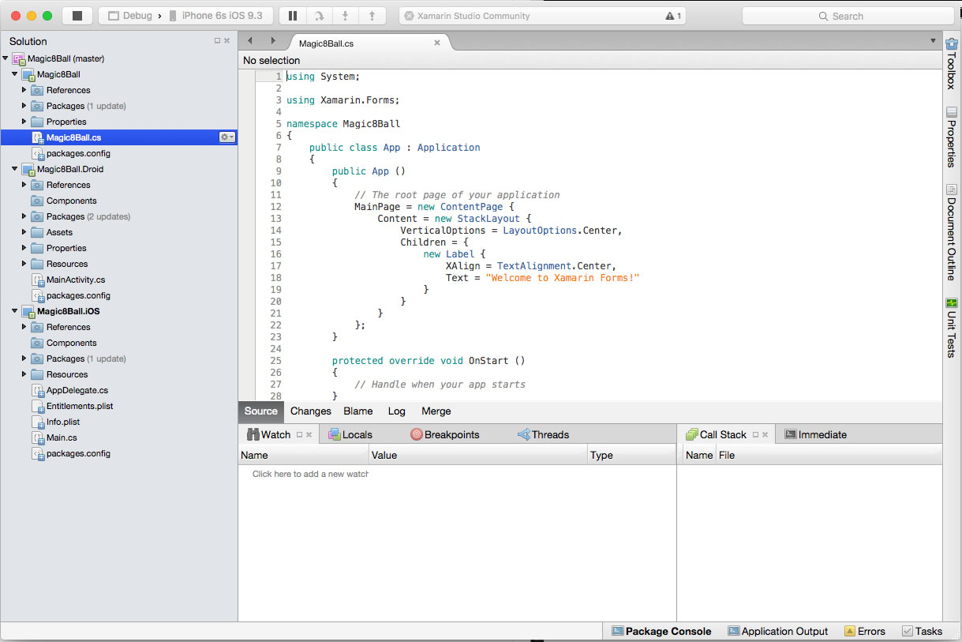962x642 pixels.
Task: Open the Debug configuration selector
Action: tap(129, 16)
